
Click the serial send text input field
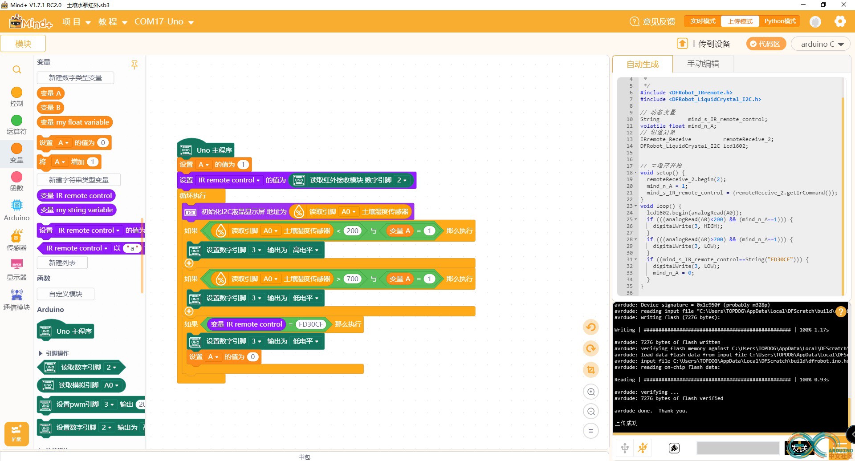click(738, 448)
